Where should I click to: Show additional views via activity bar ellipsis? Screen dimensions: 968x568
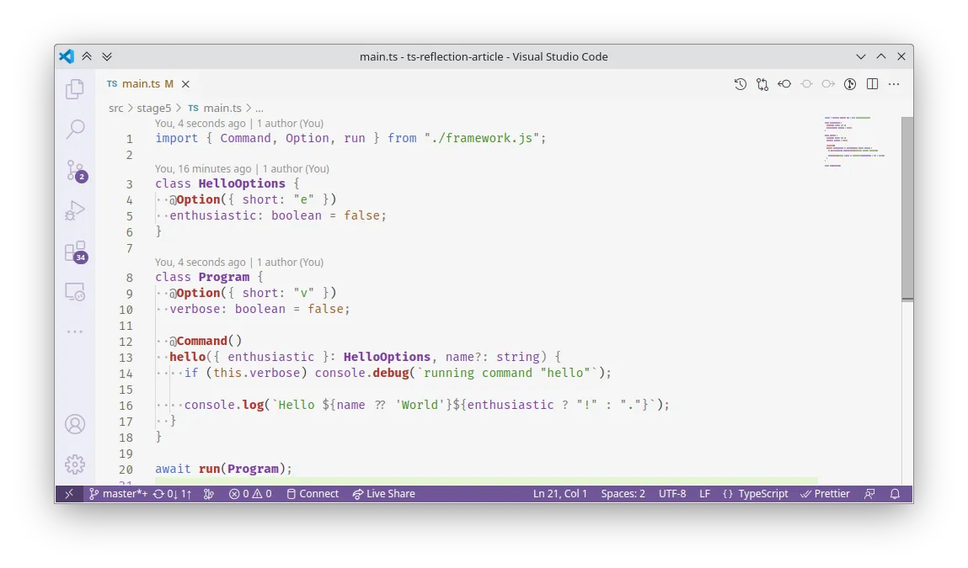pos(75,332)
